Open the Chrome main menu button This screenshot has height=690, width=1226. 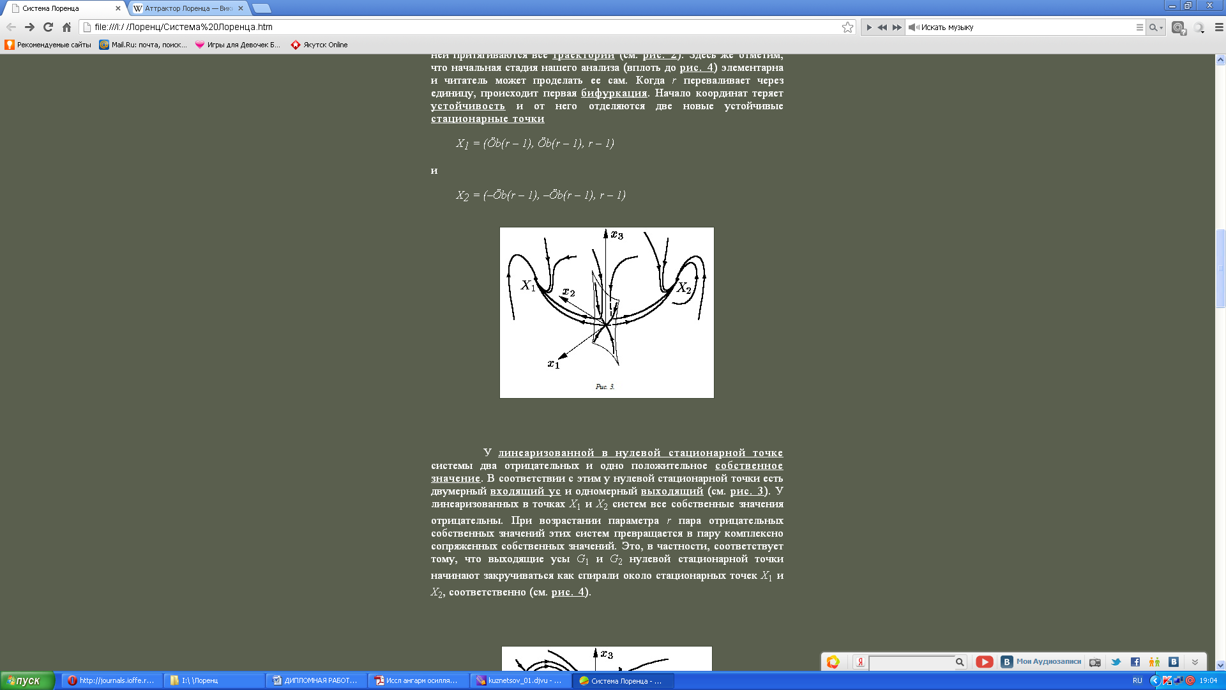[1218, 27]
